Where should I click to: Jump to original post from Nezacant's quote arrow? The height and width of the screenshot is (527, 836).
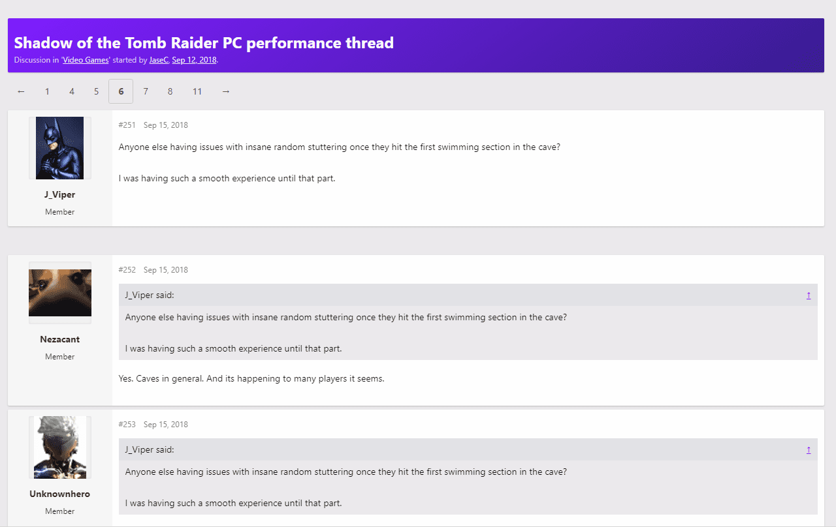pos(809,295)
